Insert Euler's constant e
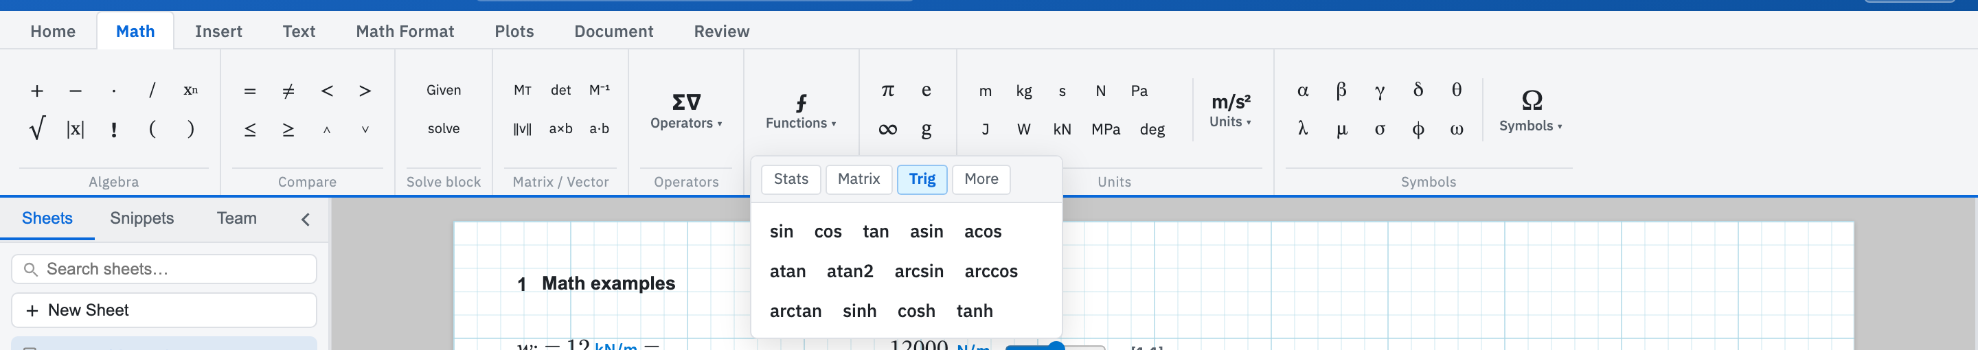 click(x=926, y=91)
